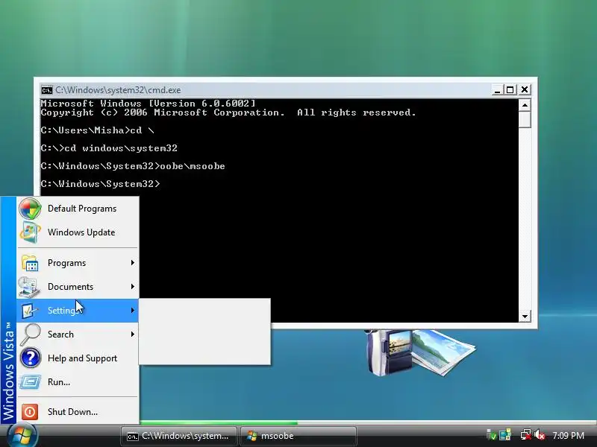The width and height of the screenshot is (597, 447).
Task: Click cmd scrollbar down arrow
Action: [525, 316]
